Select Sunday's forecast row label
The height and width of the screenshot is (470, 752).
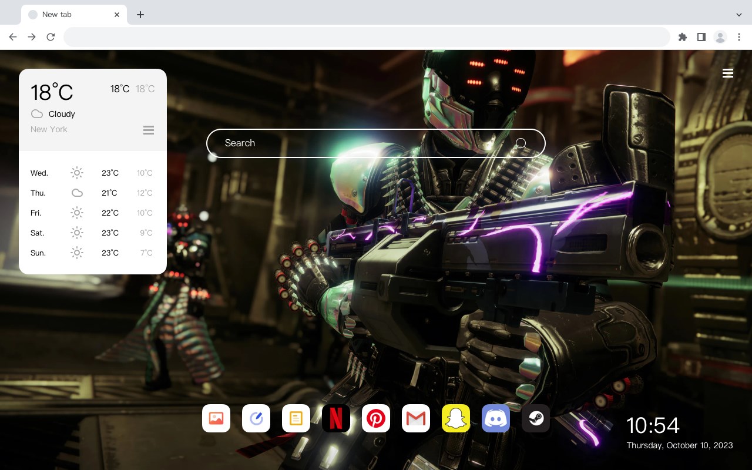(38, 253)
